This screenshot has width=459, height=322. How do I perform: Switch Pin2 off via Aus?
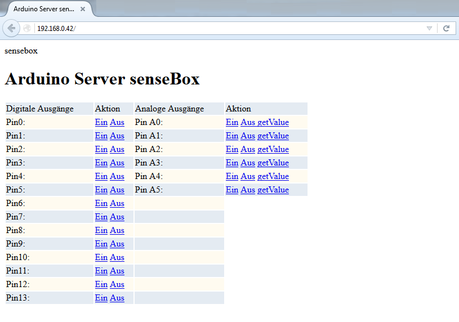tap(117, 149)
